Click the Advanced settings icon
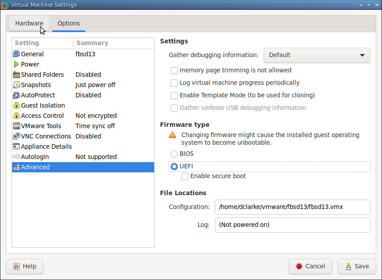Screen dimensions: 382x280 coord(17,167)
